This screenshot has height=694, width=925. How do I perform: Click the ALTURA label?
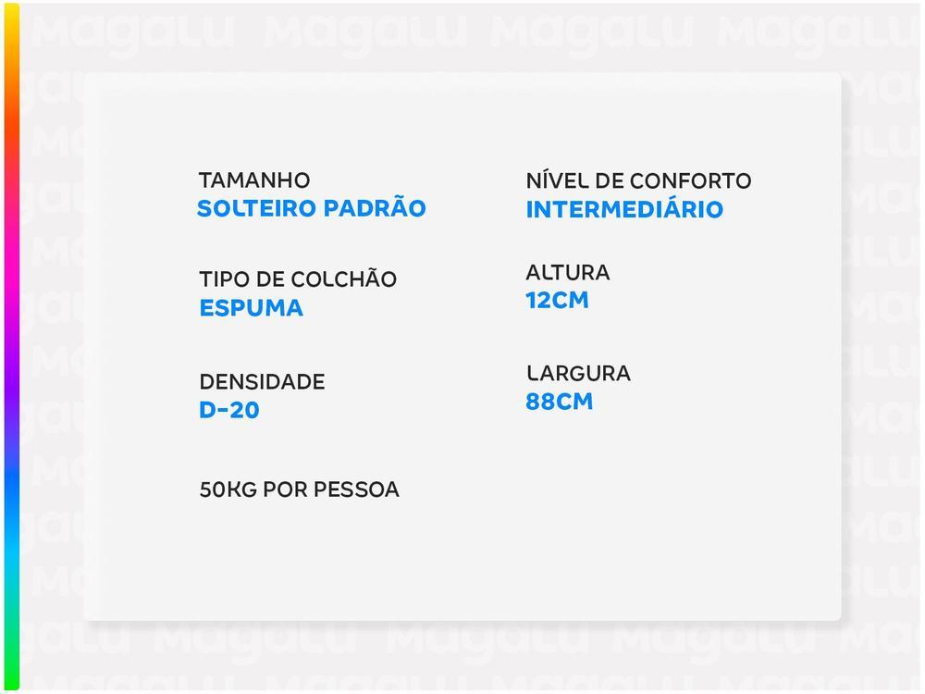567,273
